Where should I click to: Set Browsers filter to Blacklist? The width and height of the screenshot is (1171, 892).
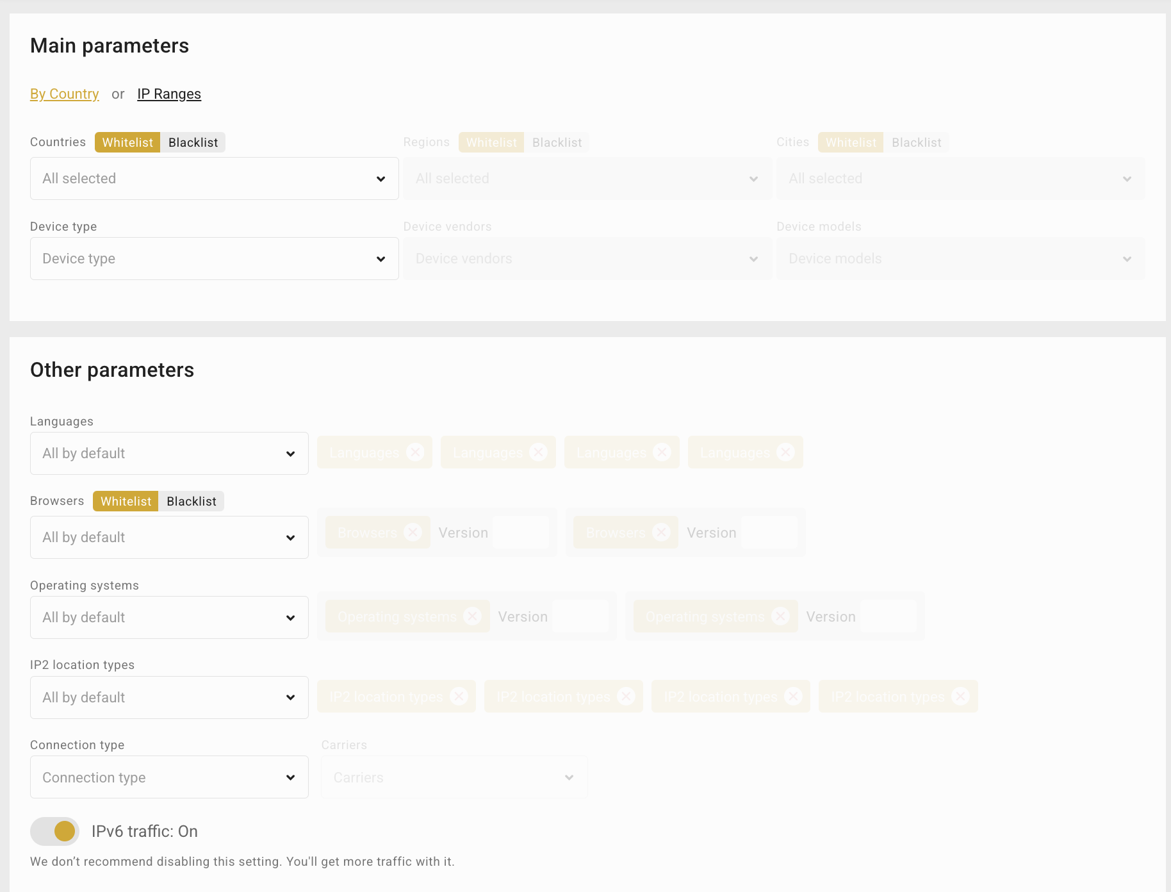[191, 501]
